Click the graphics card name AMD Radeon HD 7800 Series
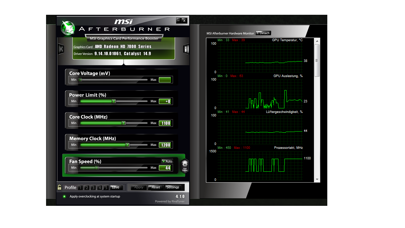The image size is (405, 228). (123, 46)
